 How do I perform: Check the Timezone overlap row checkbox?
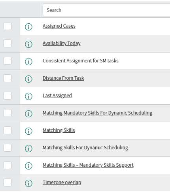[x=8, y=183]
